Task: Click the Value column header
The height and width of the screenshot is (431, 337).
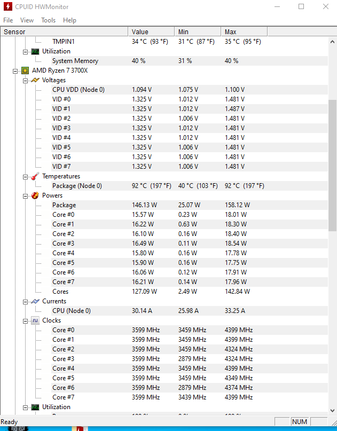Action: pyautogui.click(x=151, y=32)
